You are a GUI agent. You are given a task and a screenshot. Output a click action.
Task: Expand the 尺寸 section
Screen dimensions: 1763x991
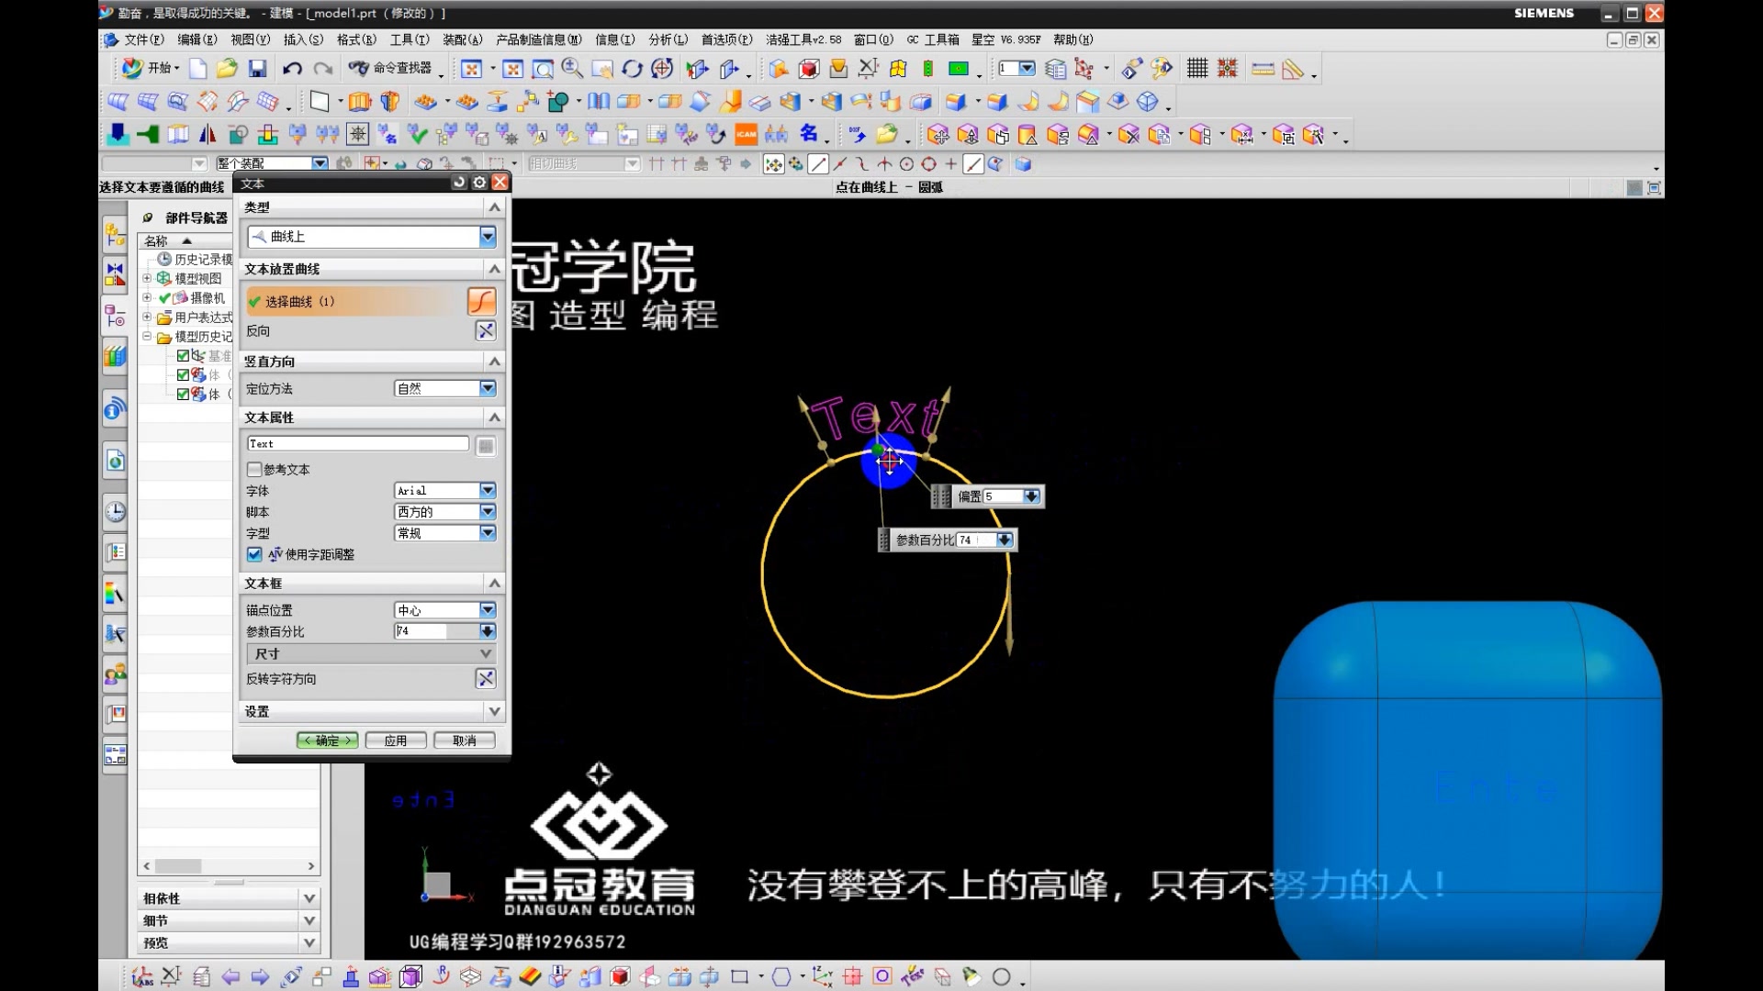point(487,653)
